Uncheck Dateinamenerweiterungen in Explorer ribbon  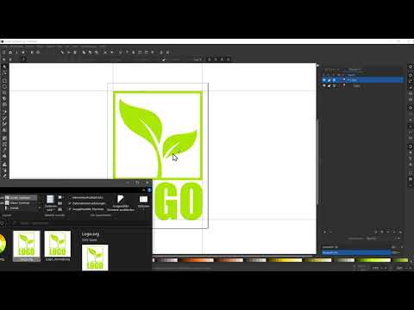[70, 203]
